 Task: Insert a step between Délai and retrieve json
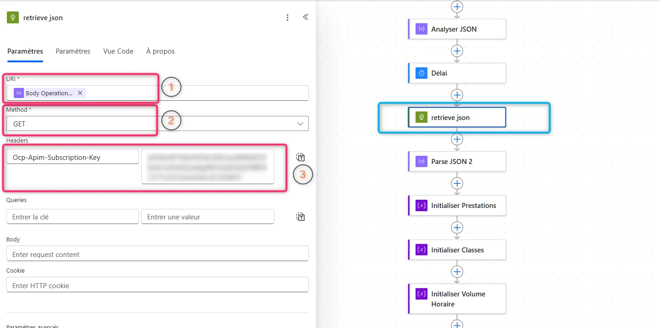click(457, 95)
